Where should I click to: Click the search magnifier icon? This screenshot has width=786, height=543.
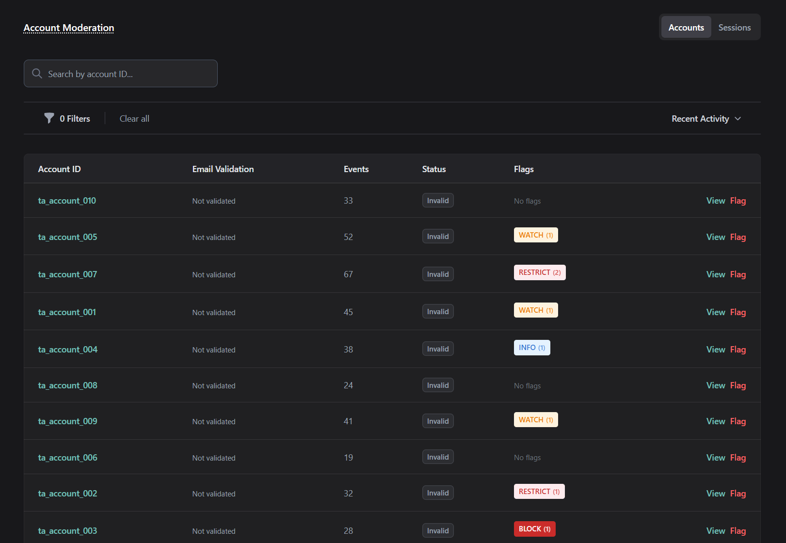coord(37,74)
